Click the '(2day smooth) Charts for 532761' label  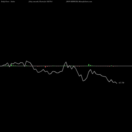pos(40,2)
